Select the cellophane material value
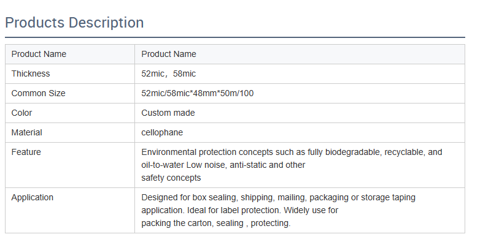Viewport: 491px width, 245px height. [162, 132]
